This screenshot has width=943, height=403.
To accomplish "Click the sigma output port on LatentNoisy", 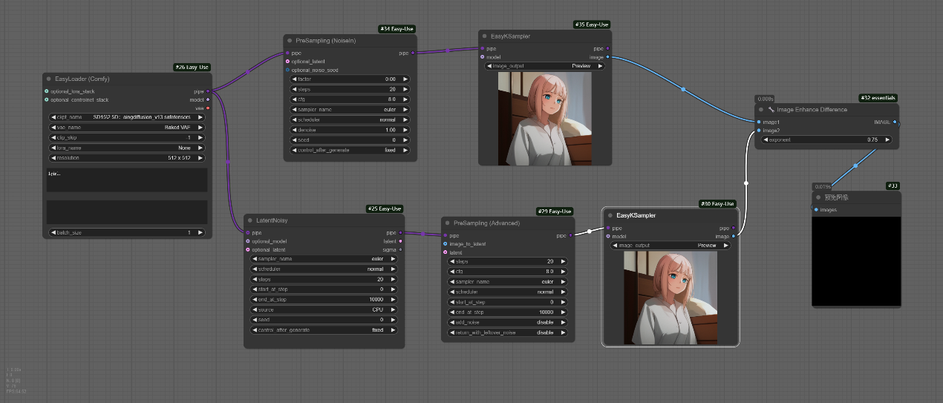I will [400, 250].
